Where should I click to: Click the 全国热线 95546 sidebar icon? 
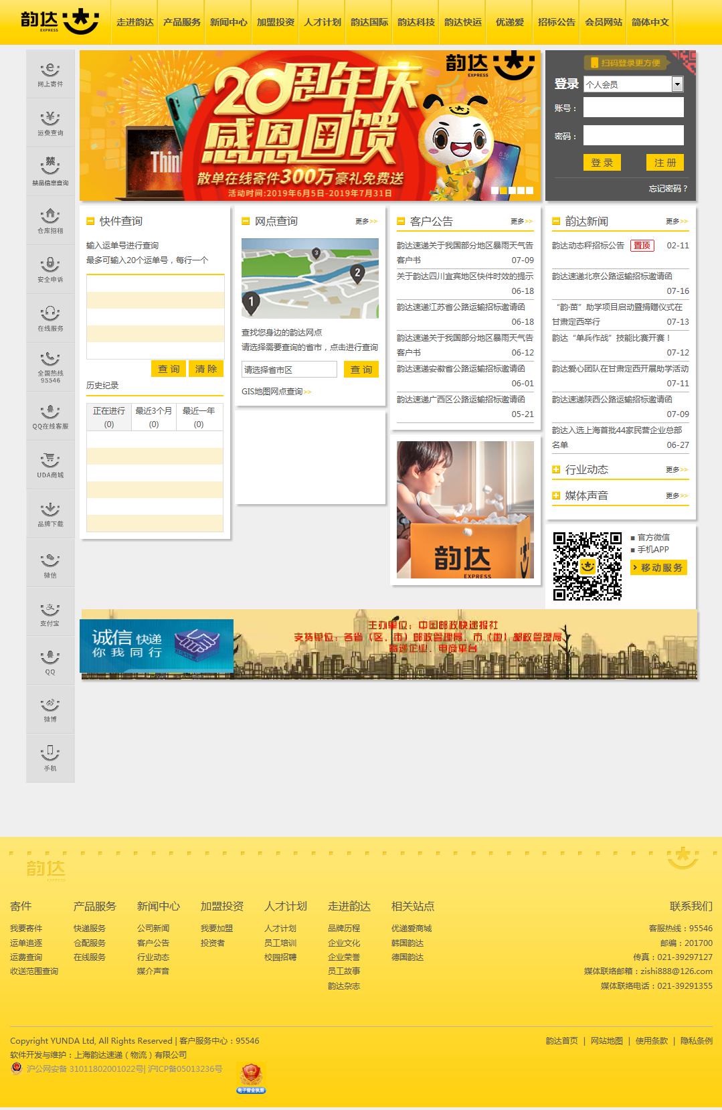click(x=50, y=367)
